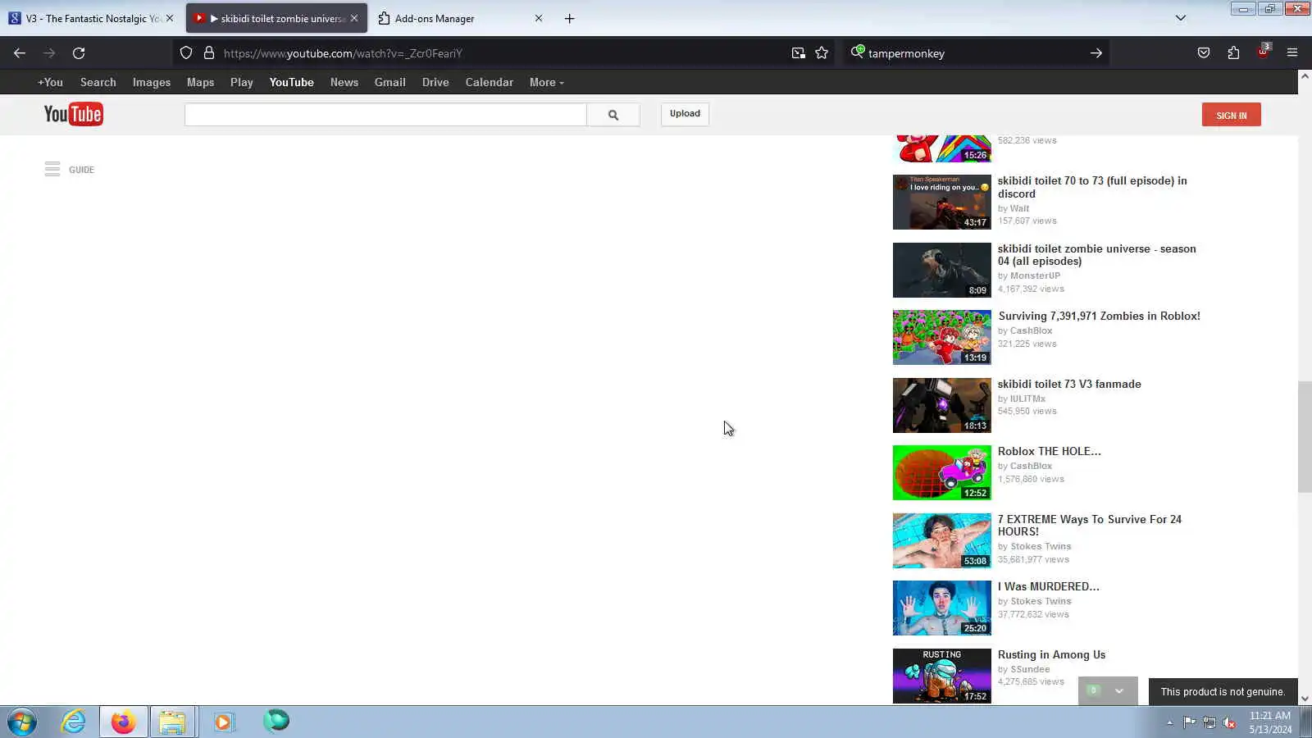Open the teal sphere taskbar app

point(276,722)
